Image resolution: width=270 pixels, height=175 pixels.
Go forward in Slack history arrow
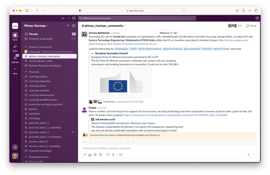(x=69, y=18)
